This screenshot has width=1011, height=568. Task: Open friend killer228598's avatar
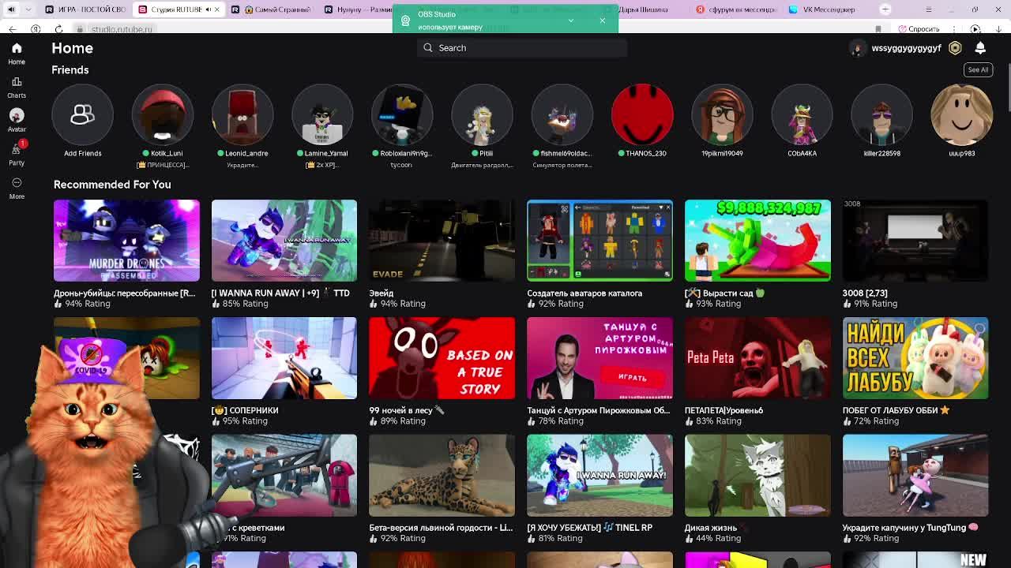click(x=881, y=115)
